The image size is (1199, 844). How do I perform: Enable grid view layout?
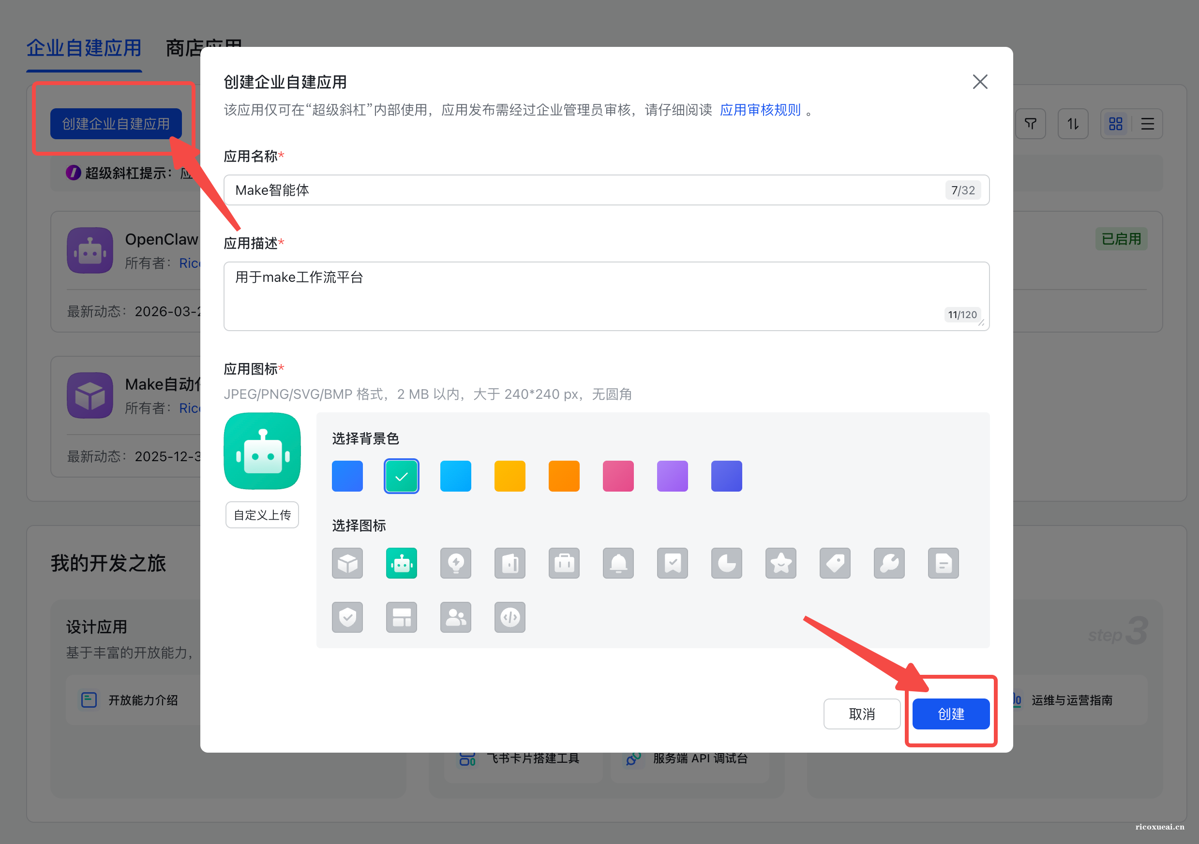pos(1115,124)
